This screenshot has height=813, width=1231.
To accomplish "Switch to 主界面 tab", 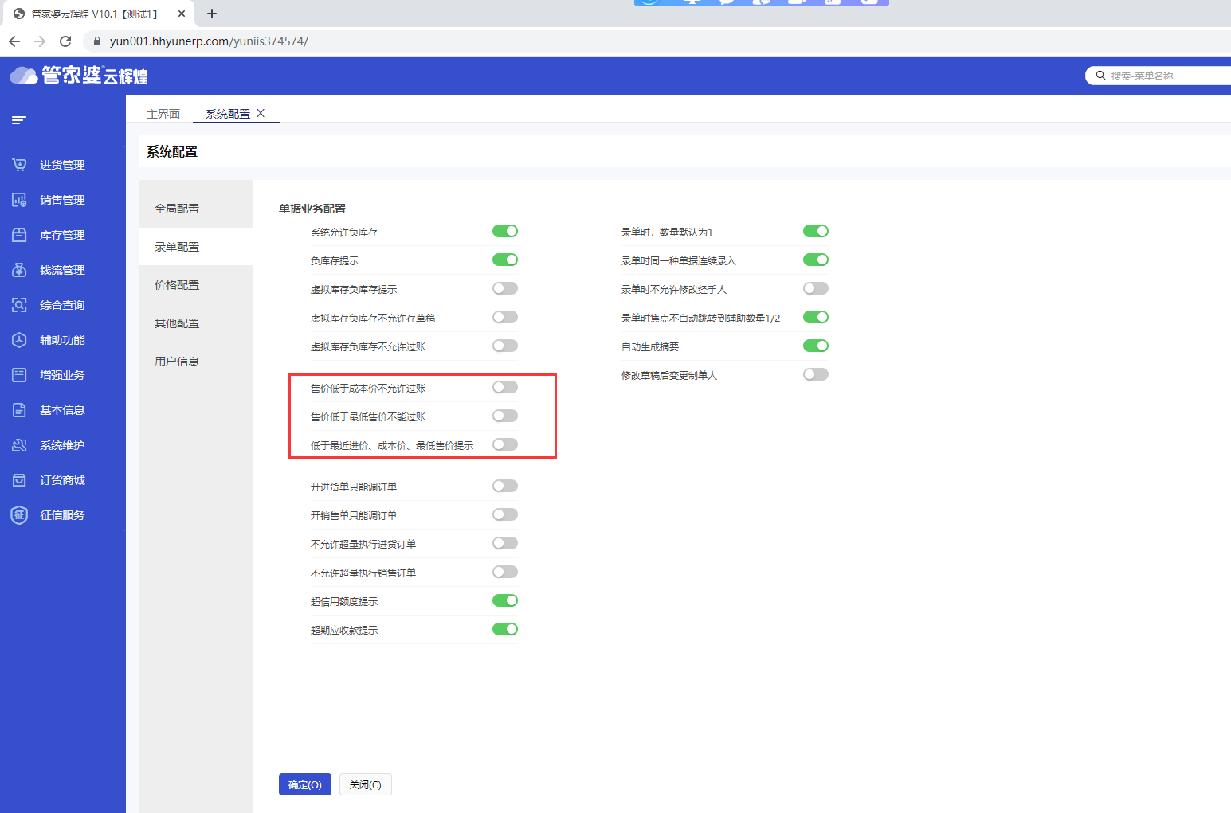I will coord(163,114).
